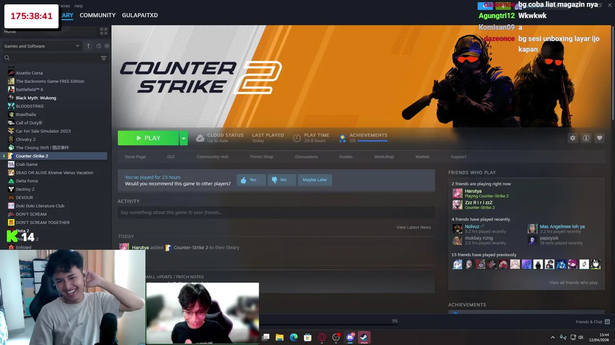Open Friends & Chat
The width and height of the screenshot is (615, 345).
pyautogui.click(x=592, y=322)
